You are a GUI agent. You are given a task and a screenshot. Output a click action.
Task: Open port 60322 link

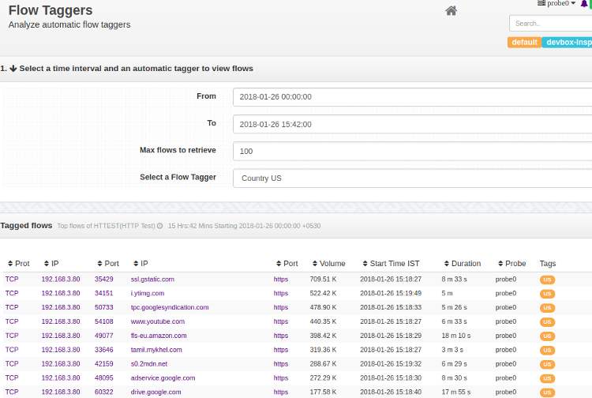tap(104, 392)
